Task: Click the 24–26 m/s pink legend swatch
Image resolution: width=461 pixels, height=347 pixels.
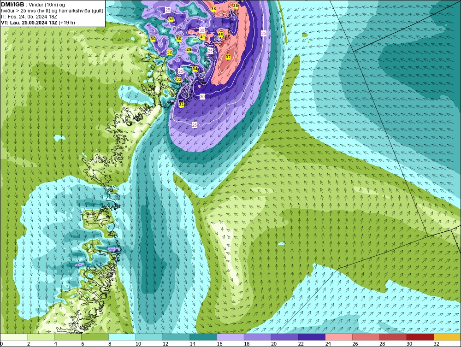Action: point(339,337)
